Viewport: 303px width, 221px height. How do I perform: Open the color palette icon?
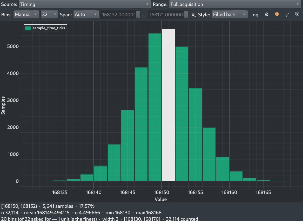tap(277, 15)
